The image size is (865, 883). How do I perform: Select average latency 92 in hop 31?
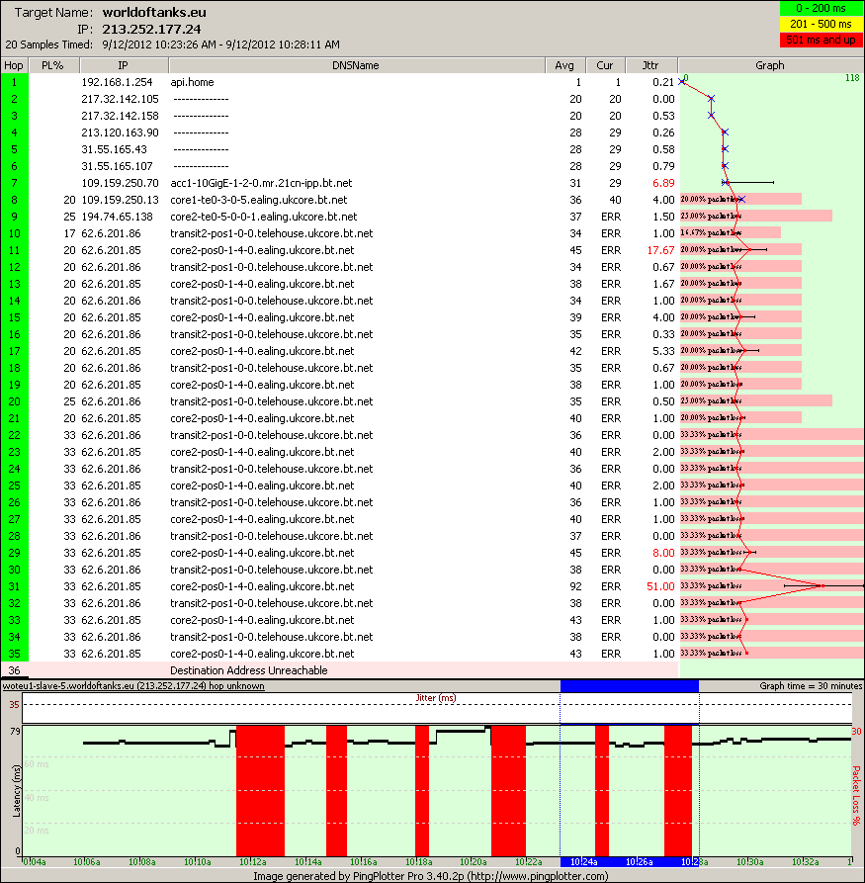click(x=575, y=586)
